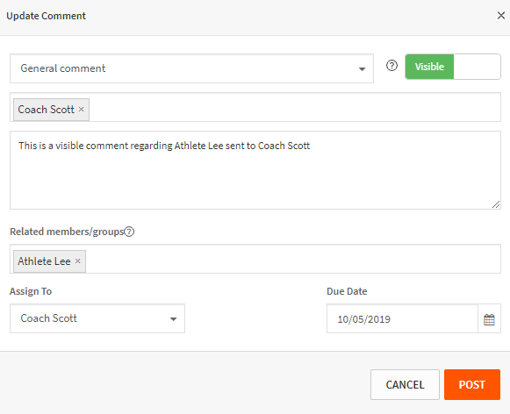Remove Athlete Lee related member tag
The image size is (510, 414).
78,261
